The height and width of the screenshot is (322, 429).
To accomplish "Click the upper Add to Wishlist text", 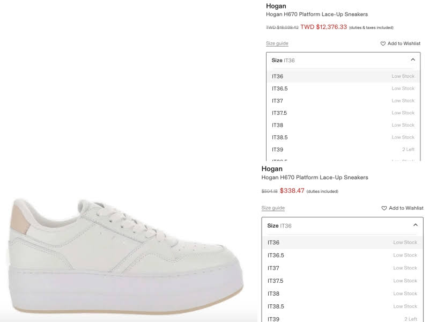I will point(404,43).
